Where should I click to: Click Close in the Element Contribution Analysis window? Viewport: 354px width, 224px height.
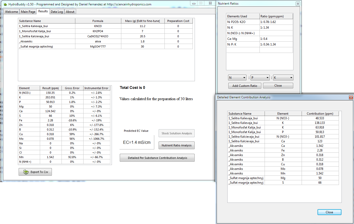(329, 212)
